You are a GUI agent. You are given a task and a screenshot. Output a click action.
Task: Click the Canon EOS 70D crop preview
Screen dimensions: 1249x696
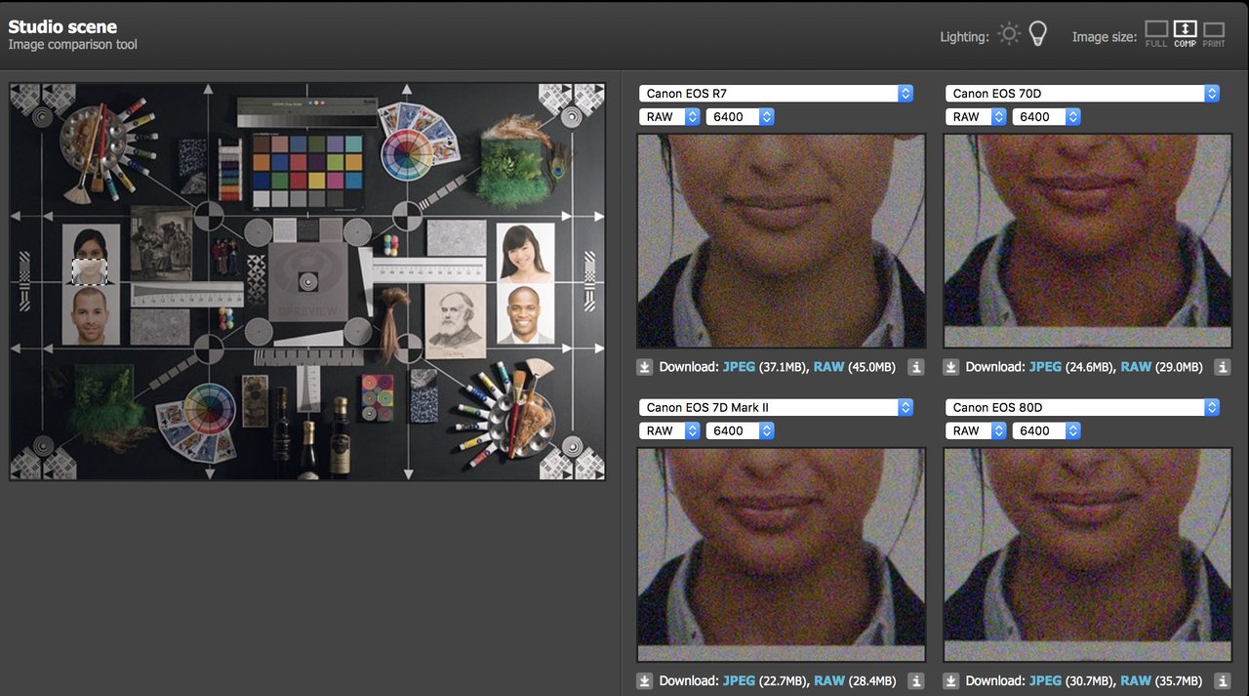[1087, 241]
